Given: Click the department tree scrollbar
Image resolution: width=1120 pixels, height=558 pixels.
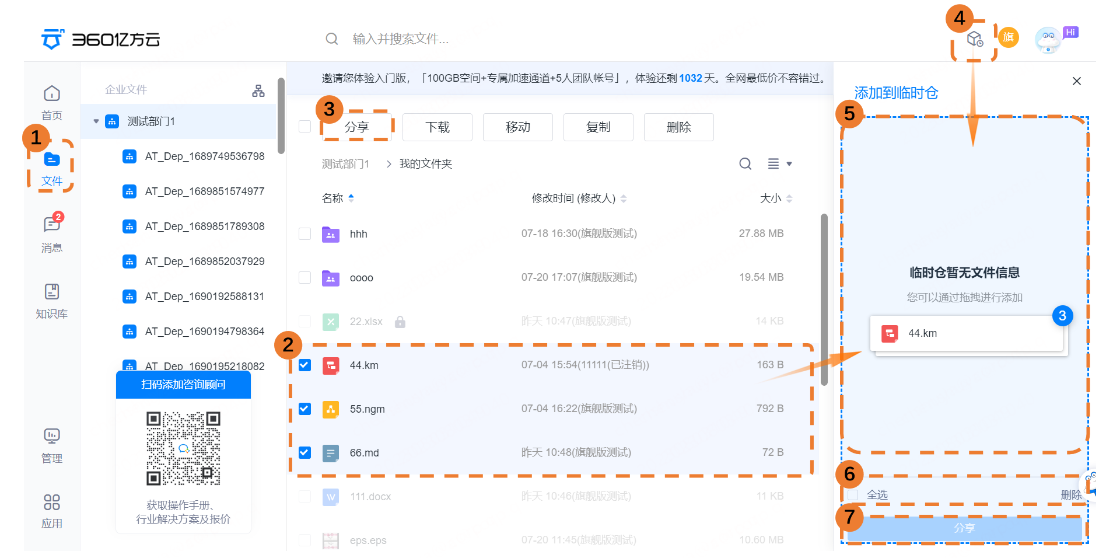Looking at the screenshot, I should coord(281,116).
